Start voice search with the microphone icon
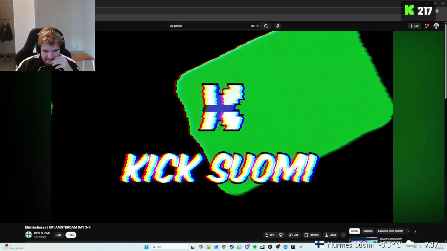The height and width of the screenshot is (251, 447). pyautogui.click(x=278, y=26)
